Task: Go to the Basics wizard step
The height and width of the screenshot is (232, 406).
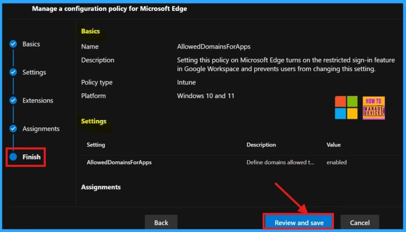Action: (x=31, y=44)
